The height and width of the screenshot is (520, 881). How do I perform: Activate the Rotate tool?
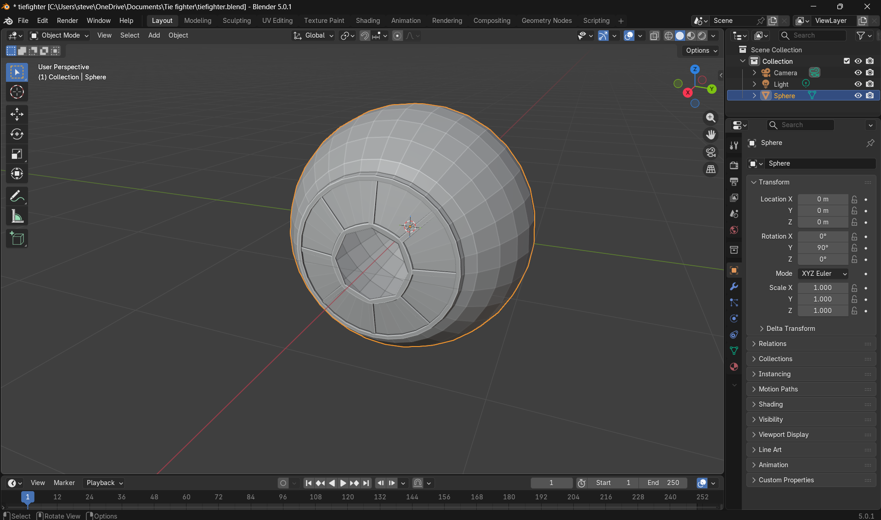tap(17, 134)
